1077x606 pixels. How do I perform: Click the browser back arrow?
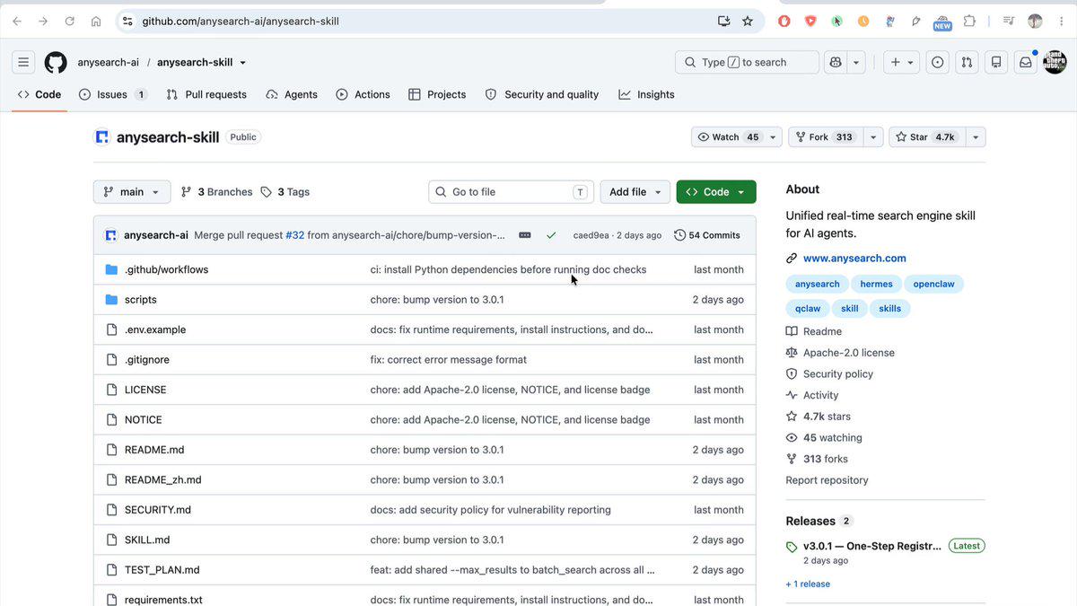click(x=16, y=21)
